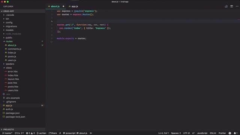Image resolution: width=240 pixels, height=135 pixels.
Task: Collapse the CRUD-APP root folder
Action: [x=22, y=11]
